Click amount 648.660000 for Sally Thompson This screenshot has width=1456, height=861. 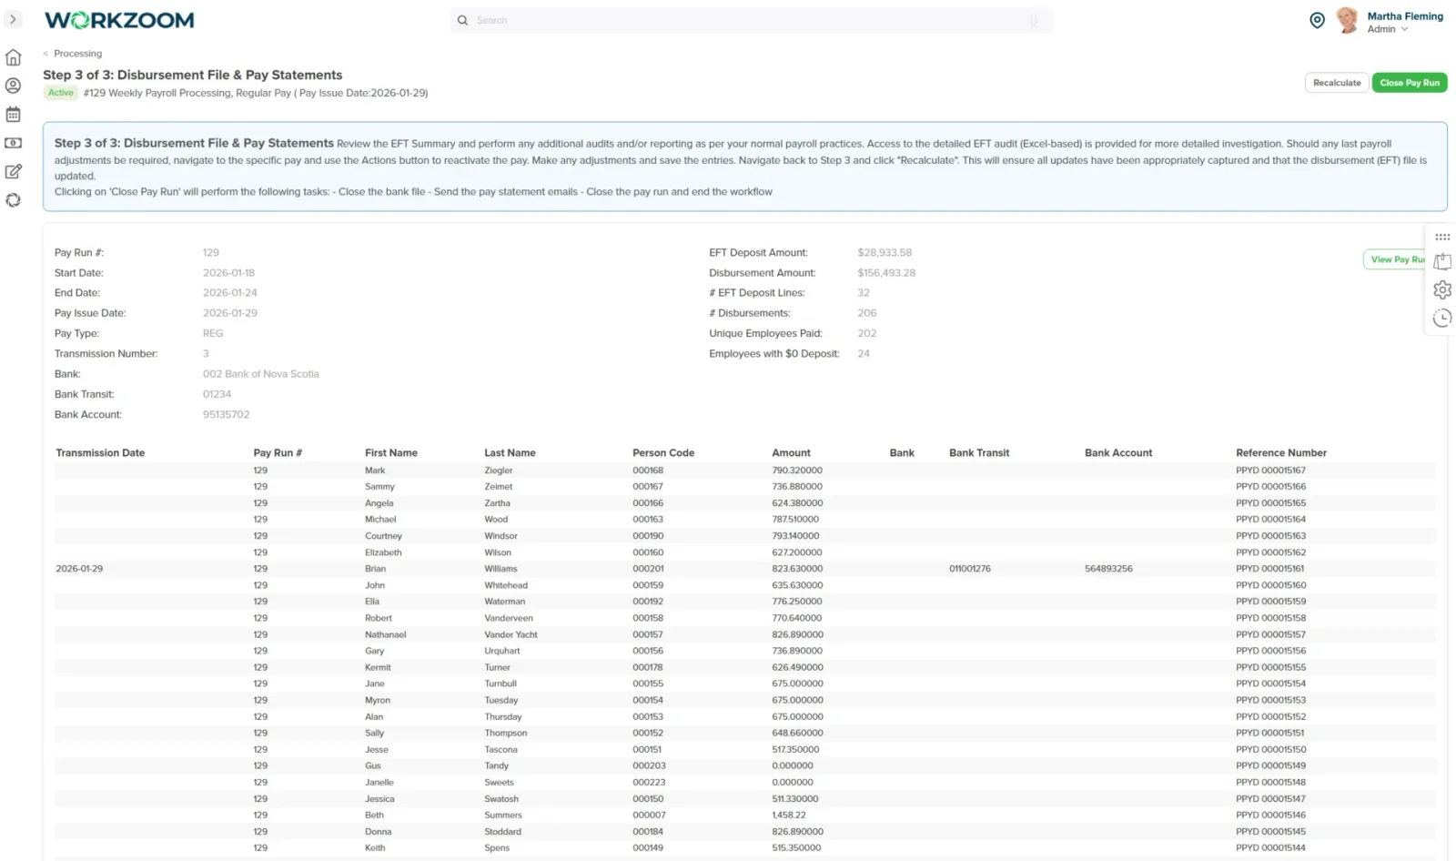click(x=797, y=733)
